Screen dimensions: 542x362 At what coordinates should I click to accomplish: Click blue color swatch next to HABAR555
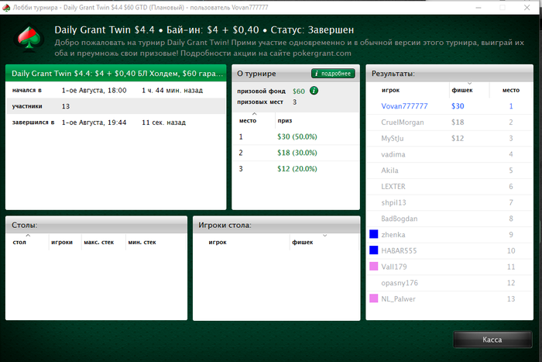374,250
